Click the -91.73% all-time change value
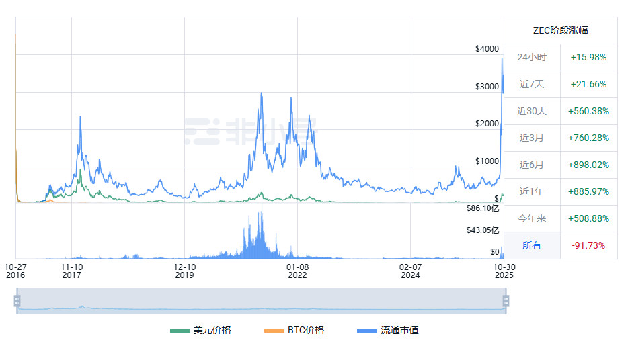Image resolution: width=630 pixels, height=350 pixels. click(588, 245)
